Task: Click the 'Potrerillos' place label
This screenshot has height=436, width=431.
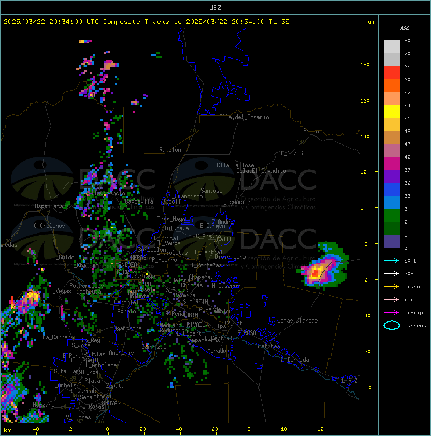Action: coord(87,286)
